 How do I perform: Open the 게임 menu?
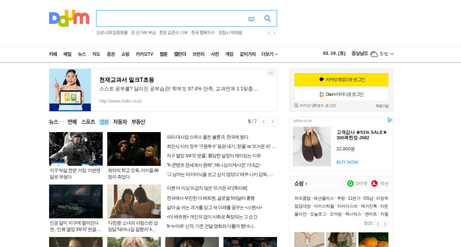click(x=229, y=54)
